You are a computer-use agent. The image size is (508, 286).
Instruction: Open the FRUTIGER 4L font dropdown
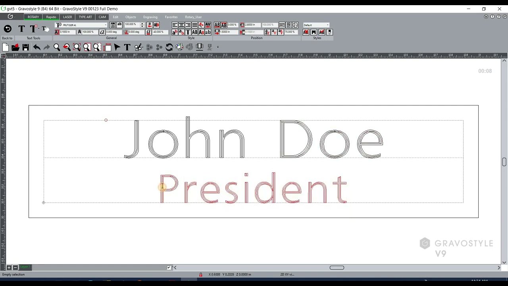point(106,25)
